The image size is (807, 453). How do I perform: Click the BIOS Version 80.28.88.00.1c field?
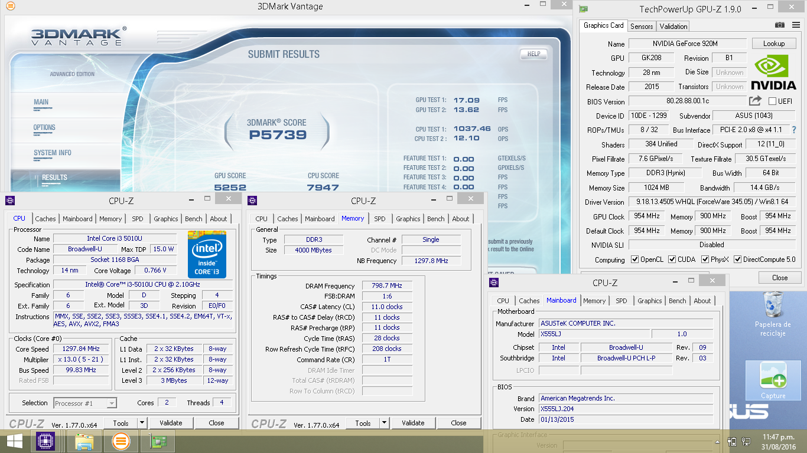click(x=687, y=101)
